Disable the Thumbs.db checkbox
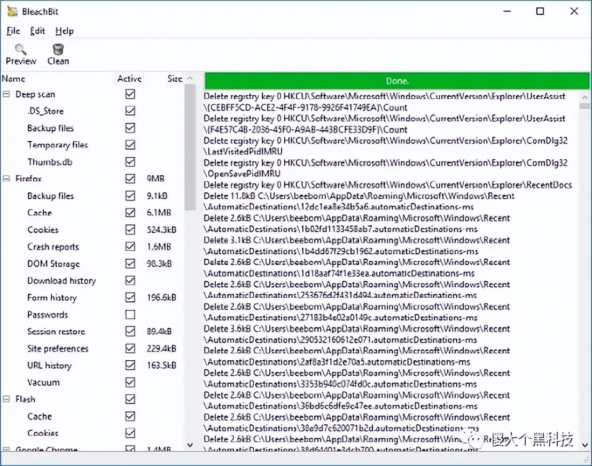This screenshot has height=466, width=592. tap(130, 161)
